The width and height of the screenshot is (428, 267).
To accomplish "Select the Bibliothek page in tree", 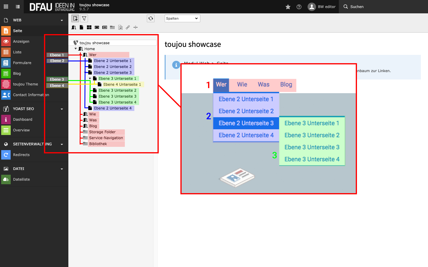I will pyautogui.click(x=98, y=144).
